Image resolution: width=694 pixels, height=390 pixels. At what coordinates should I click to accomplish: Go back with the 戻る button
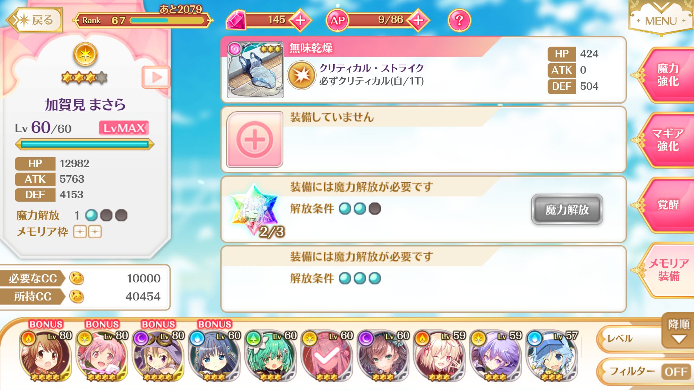[35, 20]
